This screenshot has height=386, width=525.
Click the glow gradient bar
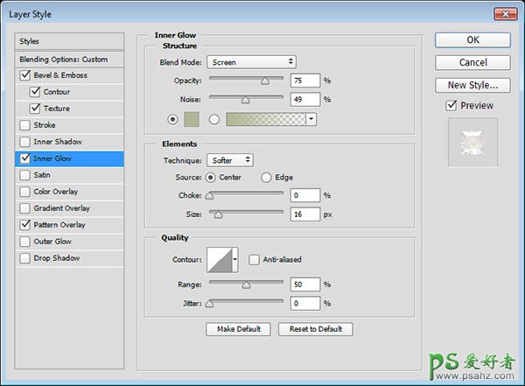click(265, 119)
